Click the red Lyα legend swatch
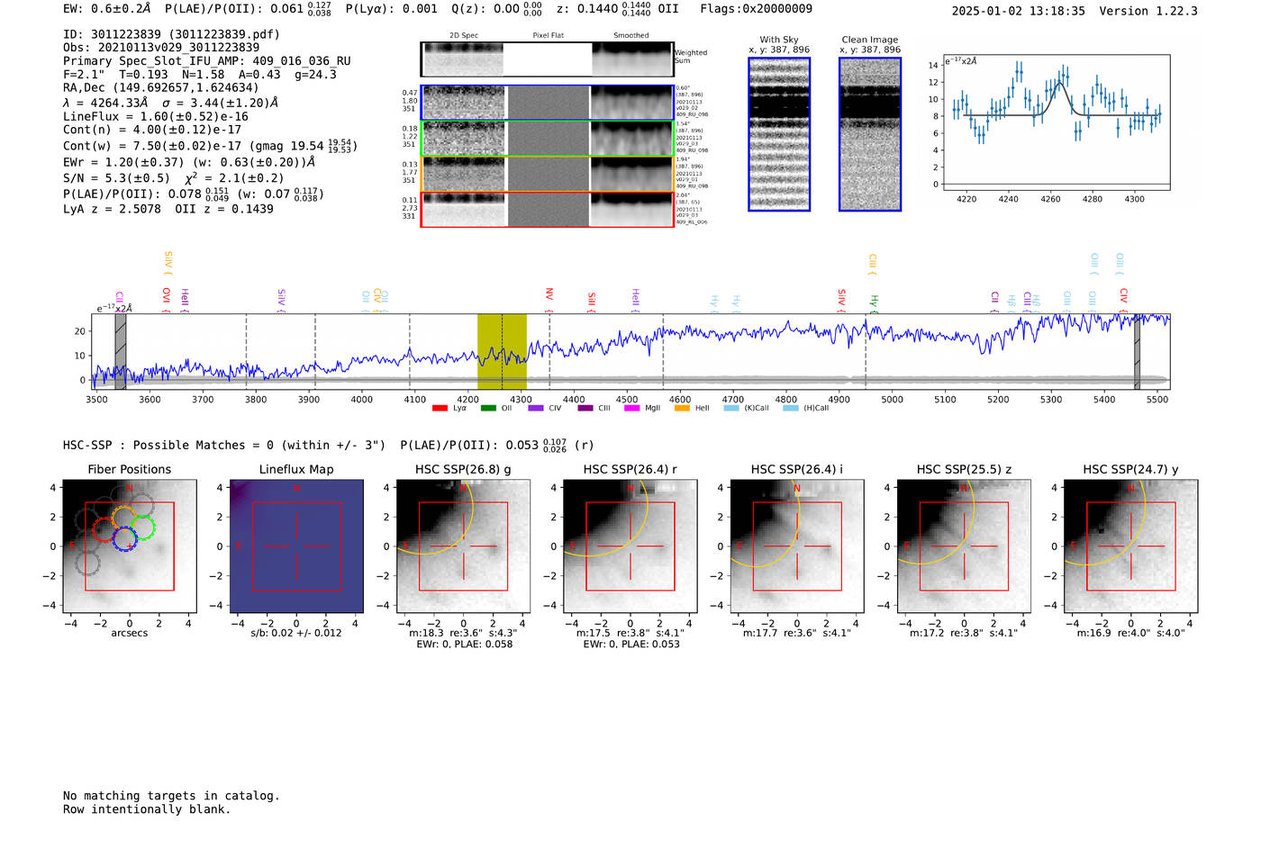The width and height of the screenshot is (1261, 858). [x=440, y=408]
